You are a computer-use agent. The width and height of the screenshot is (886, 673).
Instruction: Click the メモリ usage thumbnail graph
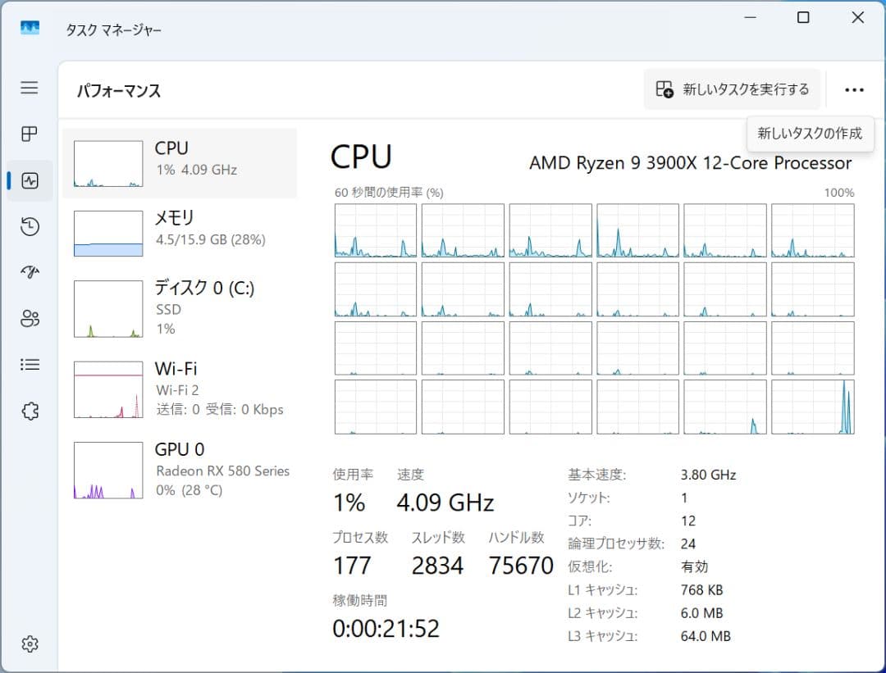107,232
